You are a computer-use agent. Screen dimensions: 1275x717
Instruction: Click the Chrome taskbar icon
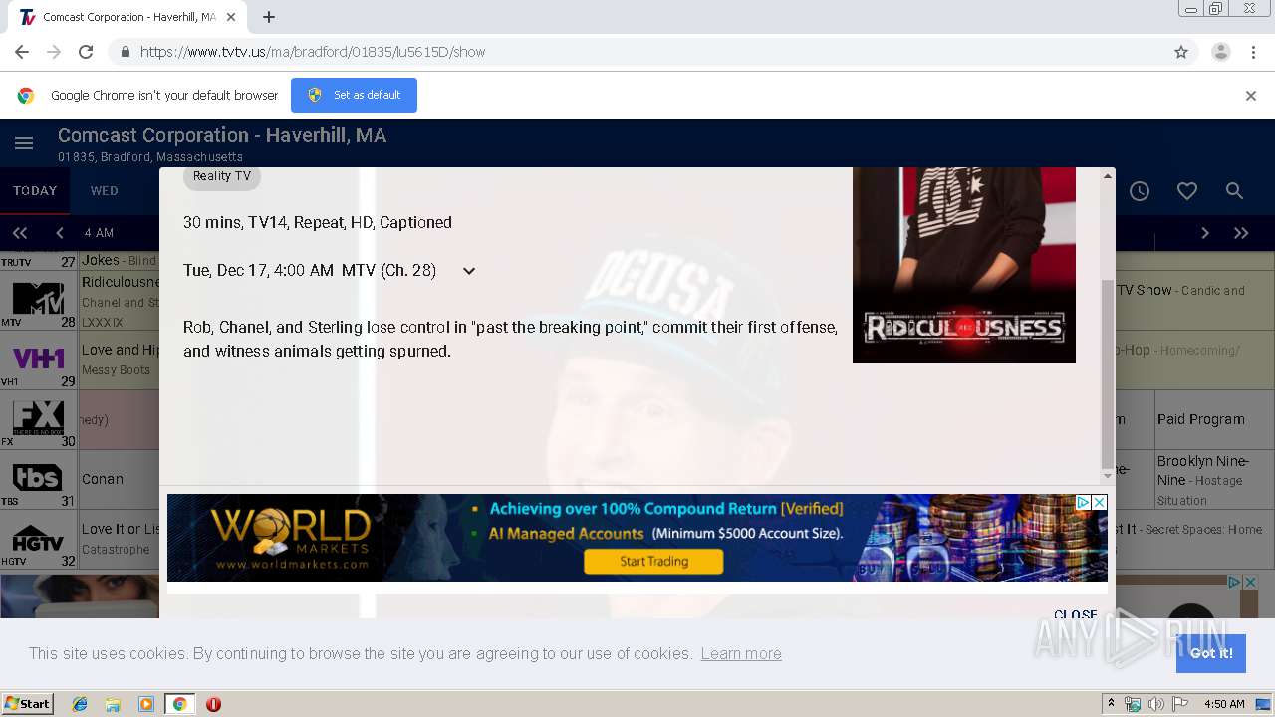(179, 704)
